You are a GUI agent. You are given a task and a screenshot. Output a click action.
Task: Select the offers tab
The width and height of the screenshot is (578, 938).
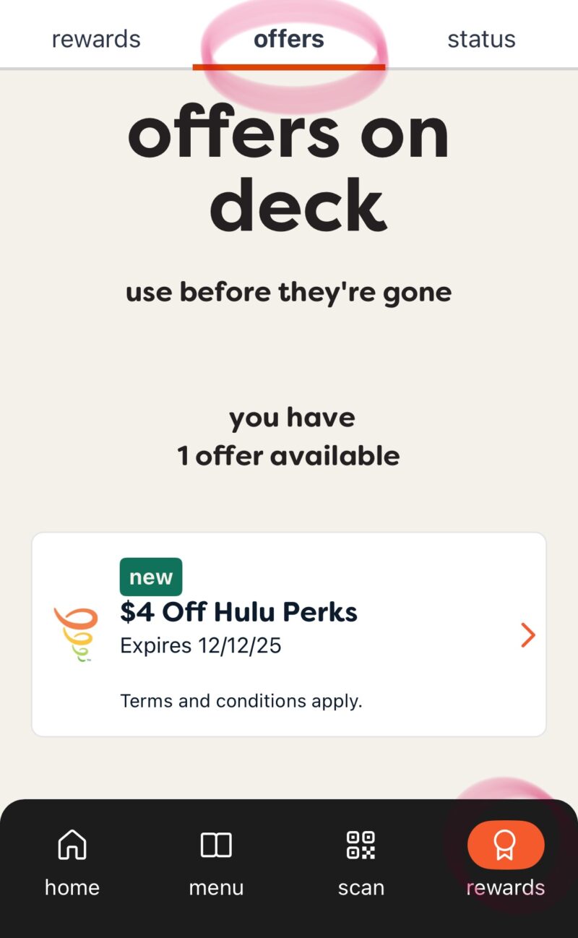(x=289, y=39)
